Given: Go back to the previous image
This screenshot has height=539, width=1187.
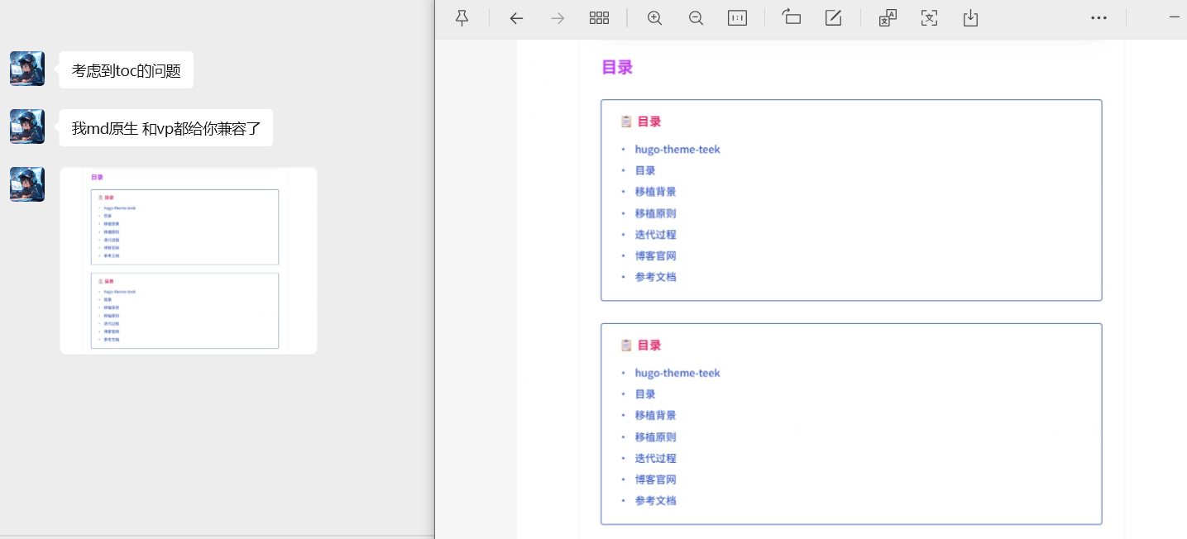Looking at the screenshot, I should [516, 18].
